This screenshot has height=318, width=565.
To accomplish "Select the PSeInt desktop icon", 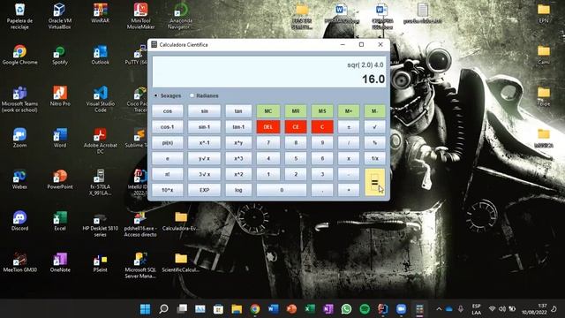I will pos(100,262).
